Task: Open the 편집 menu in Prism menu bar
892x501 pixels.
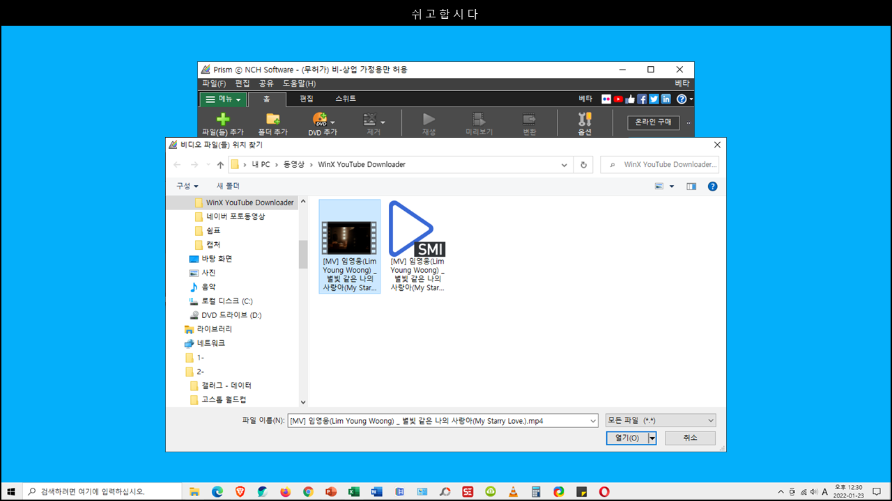Action: (x=243, y=83)
